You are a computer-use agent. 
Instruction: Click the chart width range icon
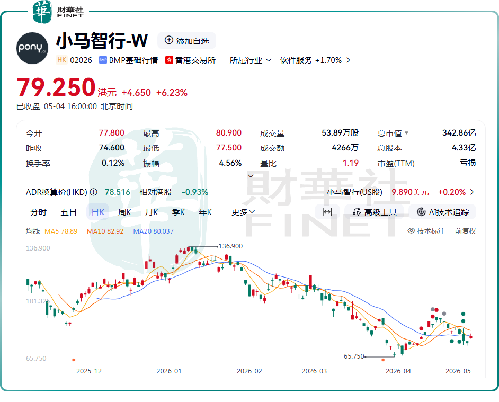pyautogui.click(x=327, y=212)
